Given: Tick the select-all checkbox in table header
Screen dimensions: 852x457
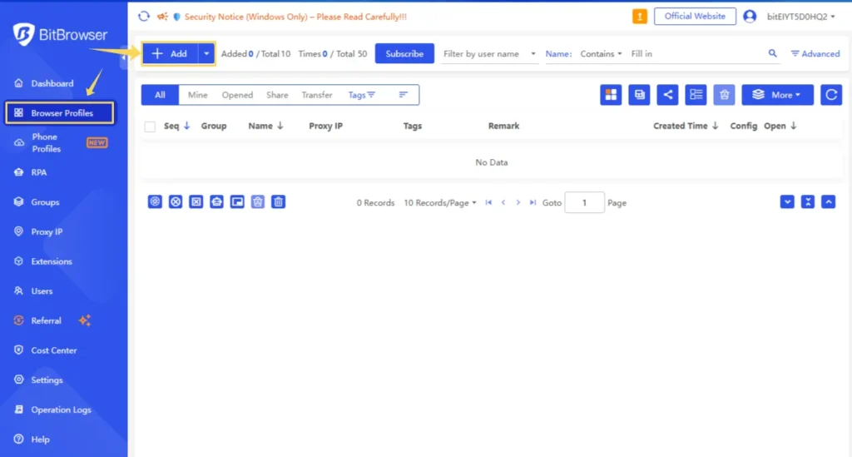Looking at the screenshot, I should tap(150, 127).
